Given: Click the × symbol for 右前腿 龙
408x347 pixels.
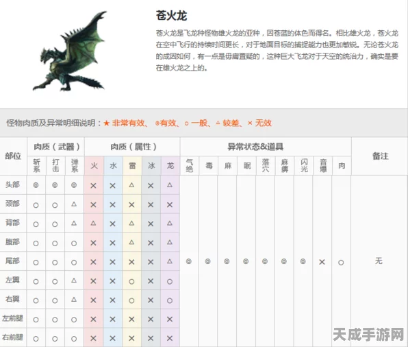Looking at the screenshot, I should pyautogui.click(x=170, y=338).
